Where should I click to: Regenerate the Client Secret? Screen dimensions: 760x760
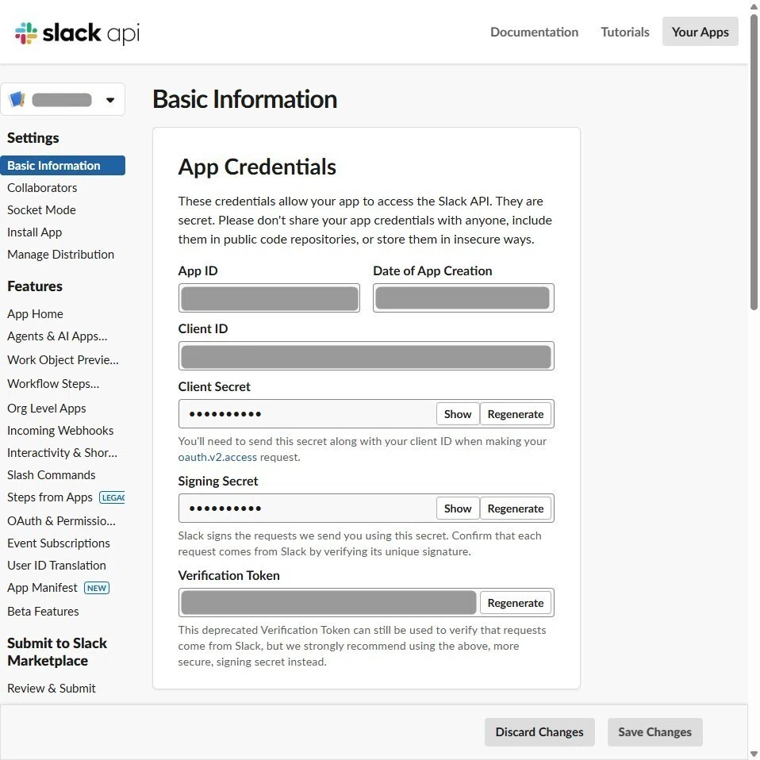(x=515, y=414)
